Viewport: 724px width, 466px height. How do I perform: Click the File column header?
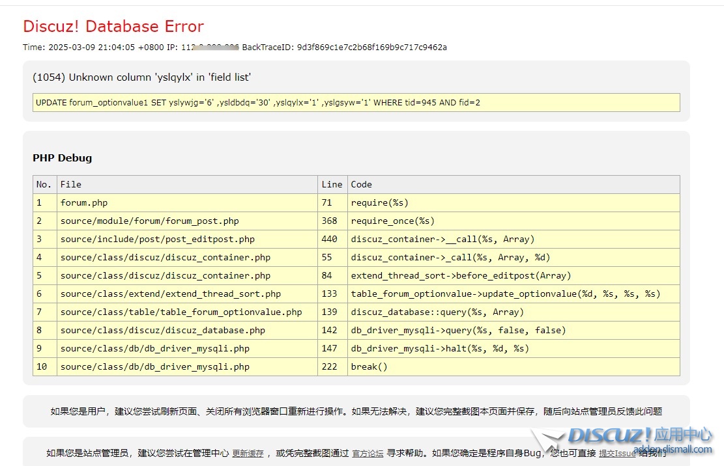tap(71, 185)
